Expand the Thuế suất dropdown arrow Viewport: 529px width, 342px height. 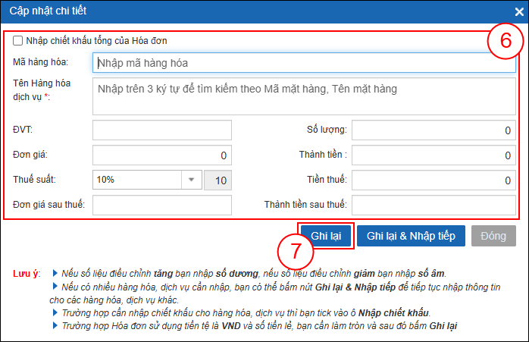[x=191, y=180]
